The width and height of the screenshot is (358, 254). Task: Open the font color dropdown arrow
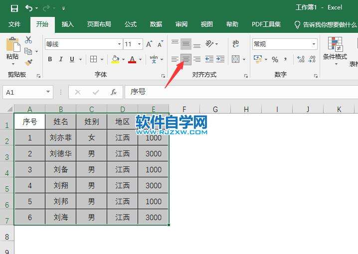pos(141,59)
